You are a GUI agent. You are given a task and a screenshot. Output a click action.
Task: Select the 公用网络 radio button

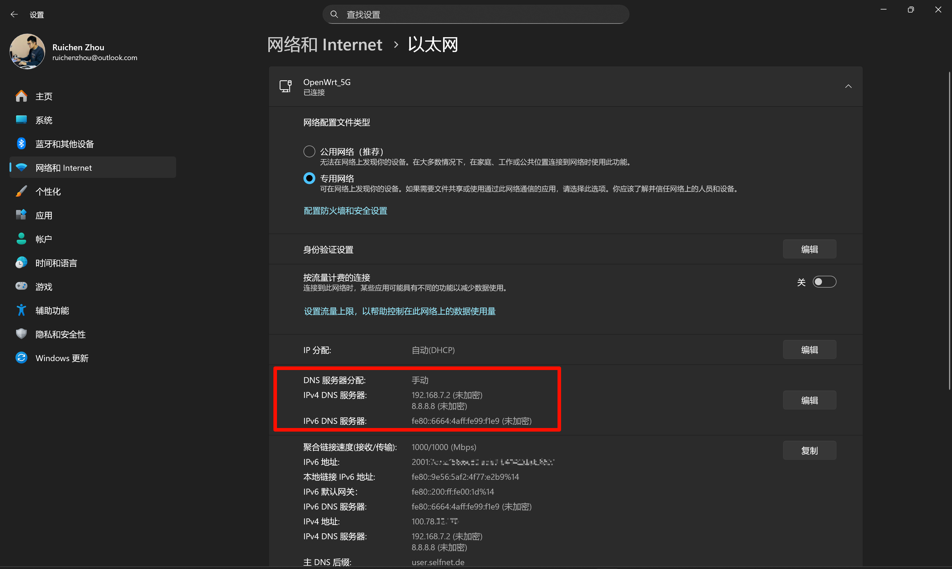[x=309, y=151]
